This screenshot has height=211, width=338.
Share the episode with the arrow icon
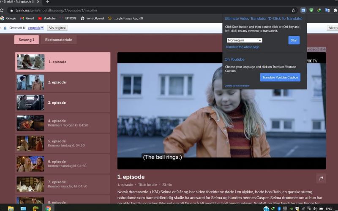pyautogui.click(x=321, y=178)
